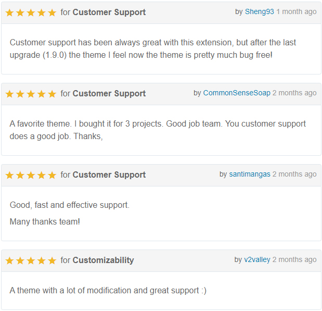This screenshot has height=311, width=322.
Task: Open CommonSenseSoap's user profile link
Action: [x=237, y=93]
